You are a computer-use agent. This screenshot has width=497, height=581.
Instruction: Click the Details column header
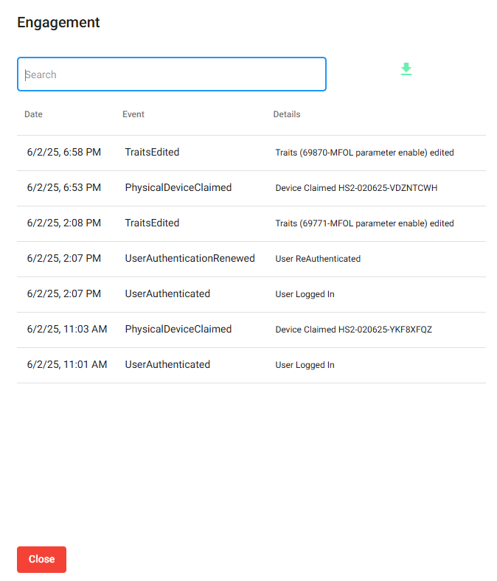click(x=287, y=114)
